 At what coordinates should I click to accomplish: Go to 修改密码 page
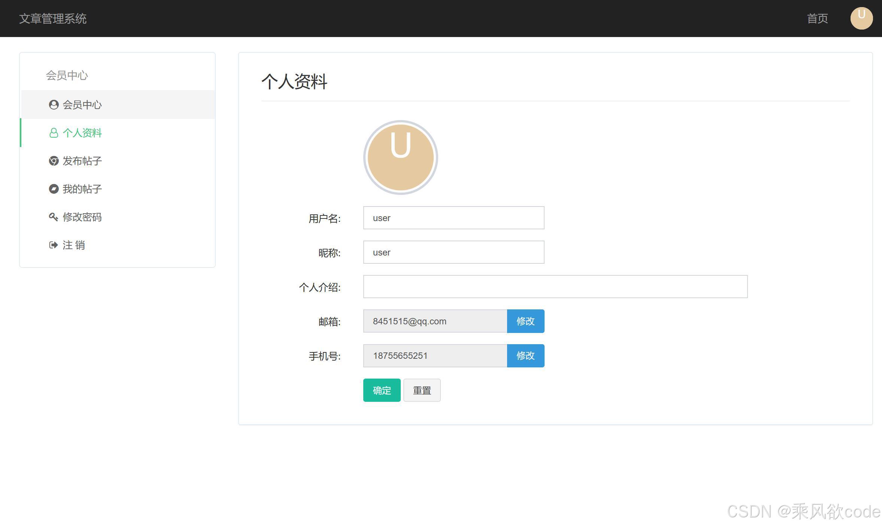point(82,217)
